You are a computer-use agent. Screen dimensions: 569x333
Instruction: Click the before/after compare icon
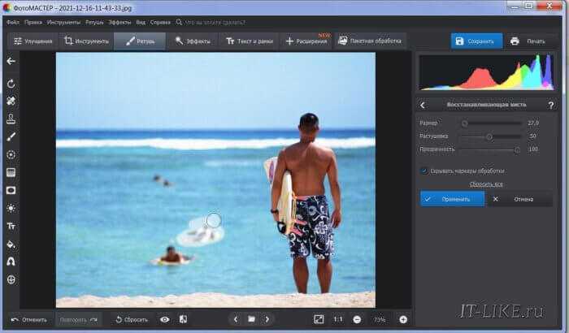[x=183, y=319]
